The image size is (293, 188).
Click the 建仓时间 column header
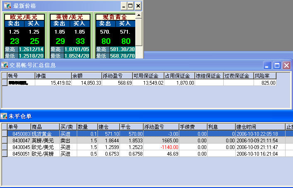(x=260, y=127)
